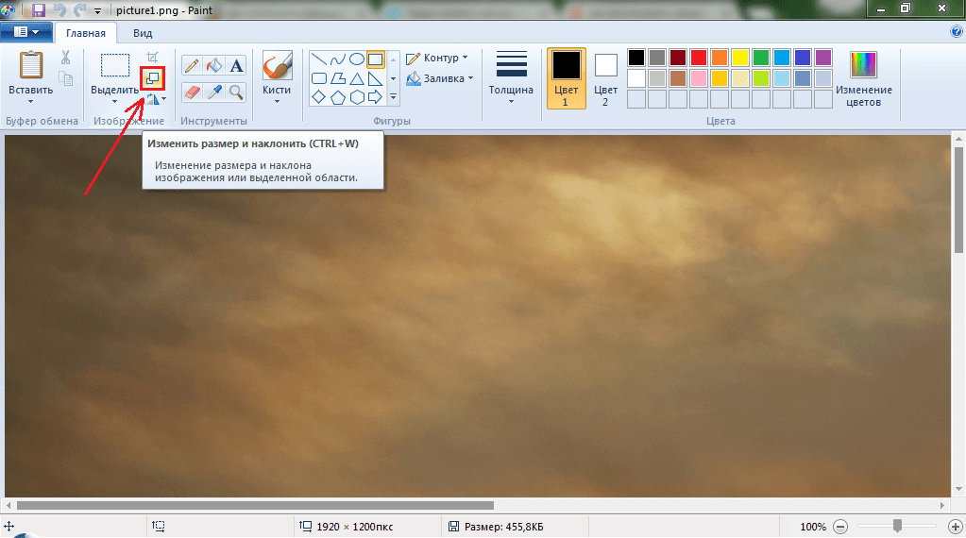Pick the orange color swatch
This screenshot has height=538, width=966.
tap(720, 58)
